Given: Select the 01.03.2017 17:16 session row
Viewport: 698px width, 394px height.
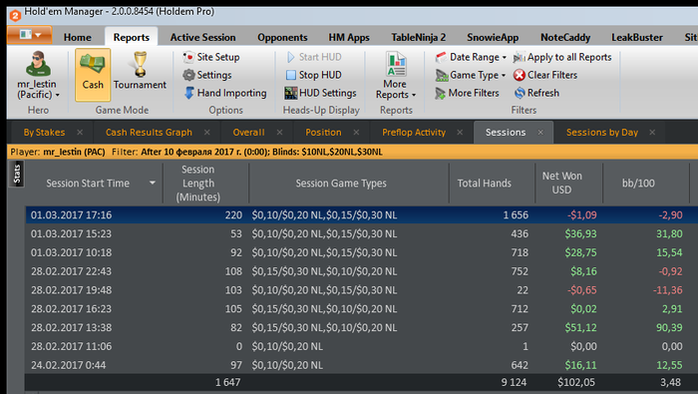Looking at the screenshot, I should click(361, 214).
